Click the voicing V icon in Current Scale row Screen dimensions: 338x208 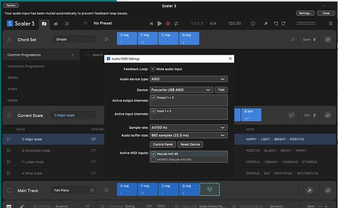click(291, 115)
